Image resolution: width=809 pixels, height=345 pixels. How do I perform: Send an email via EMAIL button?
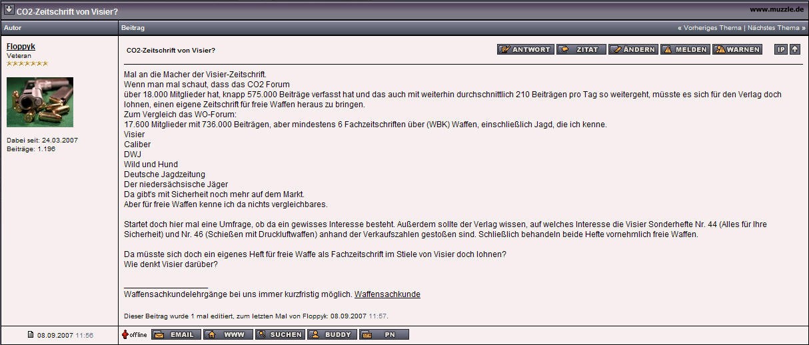point(176,334)
